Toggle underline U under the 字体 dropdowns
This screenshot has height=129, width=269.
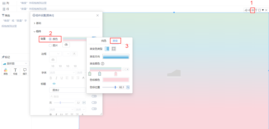tap(62, 78)
